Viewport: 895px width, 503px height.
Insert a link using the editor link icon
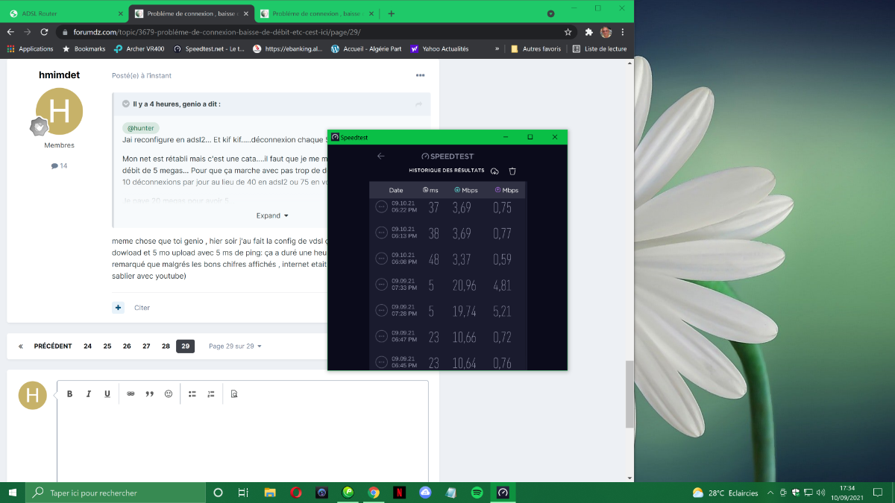131,393
